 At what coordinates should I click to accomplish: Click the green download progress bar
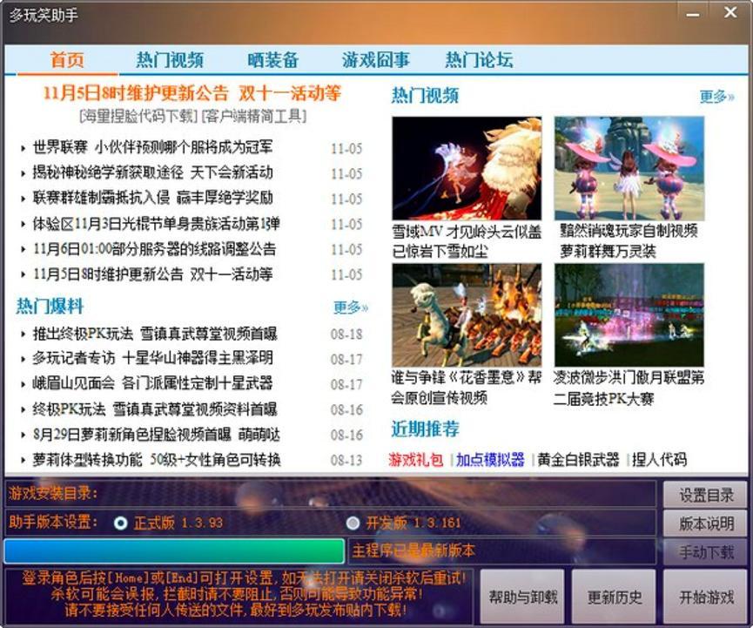pos(174,551)
